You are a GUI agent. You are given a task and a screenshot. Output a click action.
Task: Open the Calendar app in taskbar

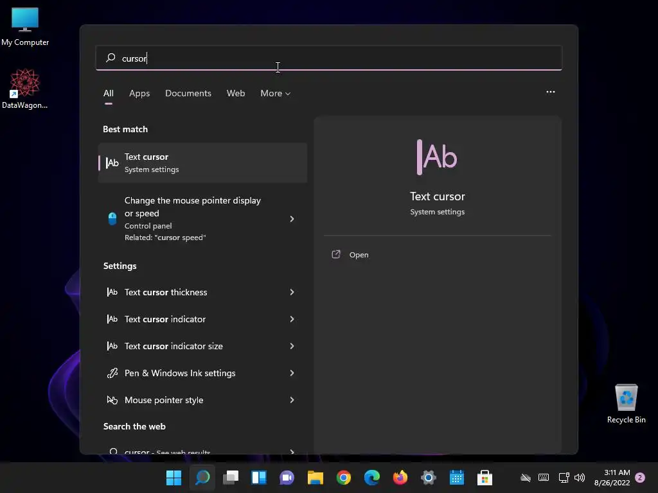coord(457,478)
